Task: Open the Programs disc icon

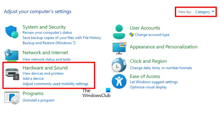Action: coord(12,98)
